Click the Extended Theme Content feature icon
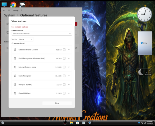 [15, 50]
